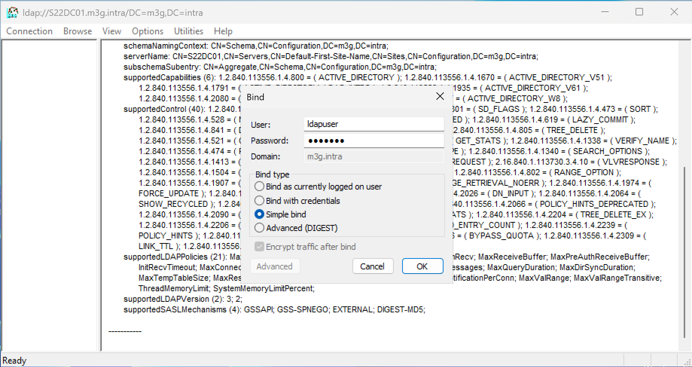Open the Help menu

click(x=223, y=31)
